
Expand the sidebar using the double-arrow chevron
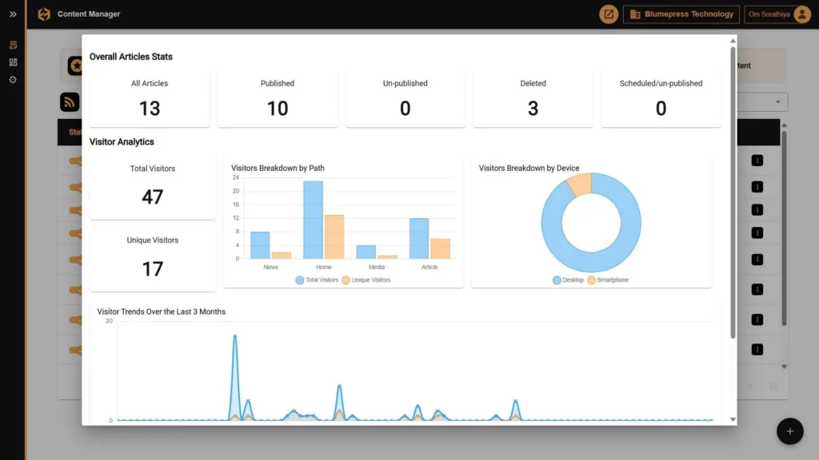pos(11,14)
